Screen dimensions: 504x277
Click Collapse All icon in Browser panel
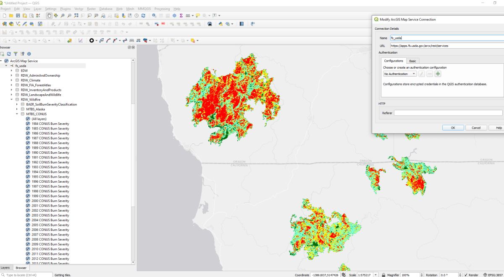point(22,54)
